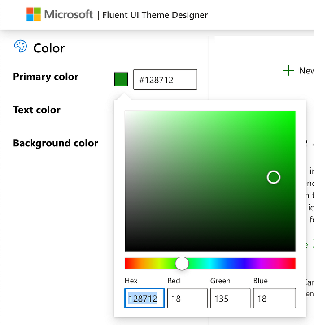Click the Color palette icon

tap(20, 46)
